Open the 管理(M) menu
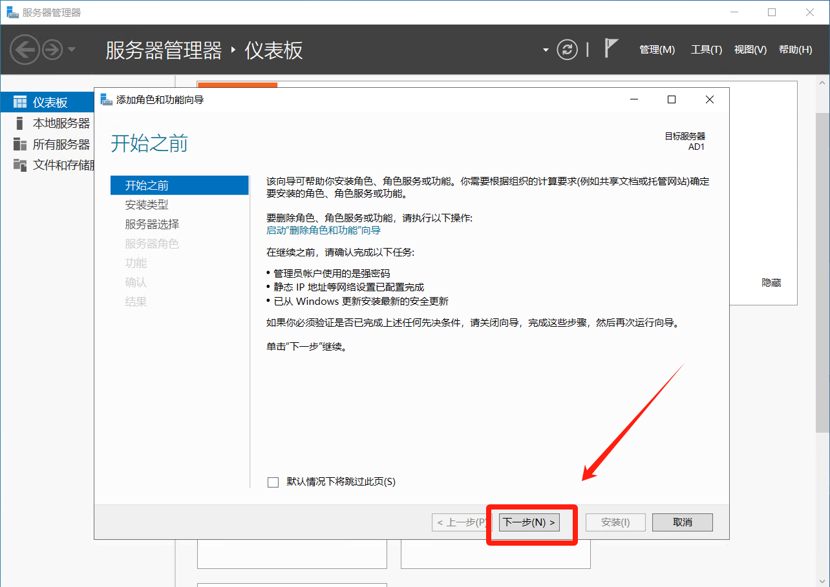 click(657, 50)
